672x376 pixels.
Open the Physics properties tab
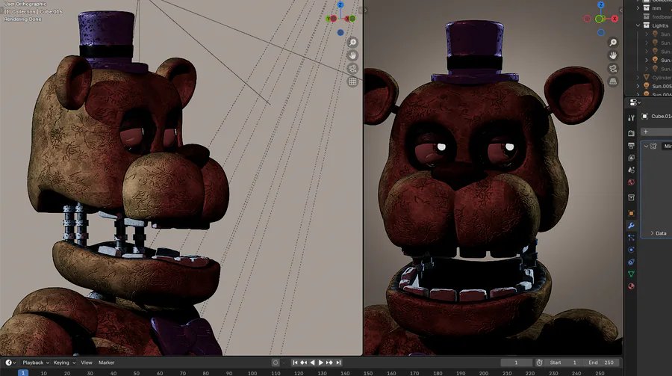631,250
